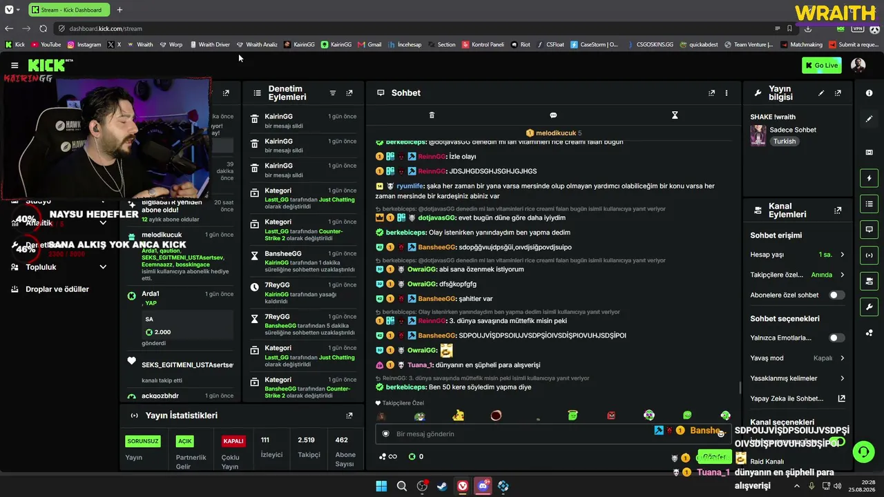Click username dotjavasGG in chat
884x497 pixels.
[437, 218]
